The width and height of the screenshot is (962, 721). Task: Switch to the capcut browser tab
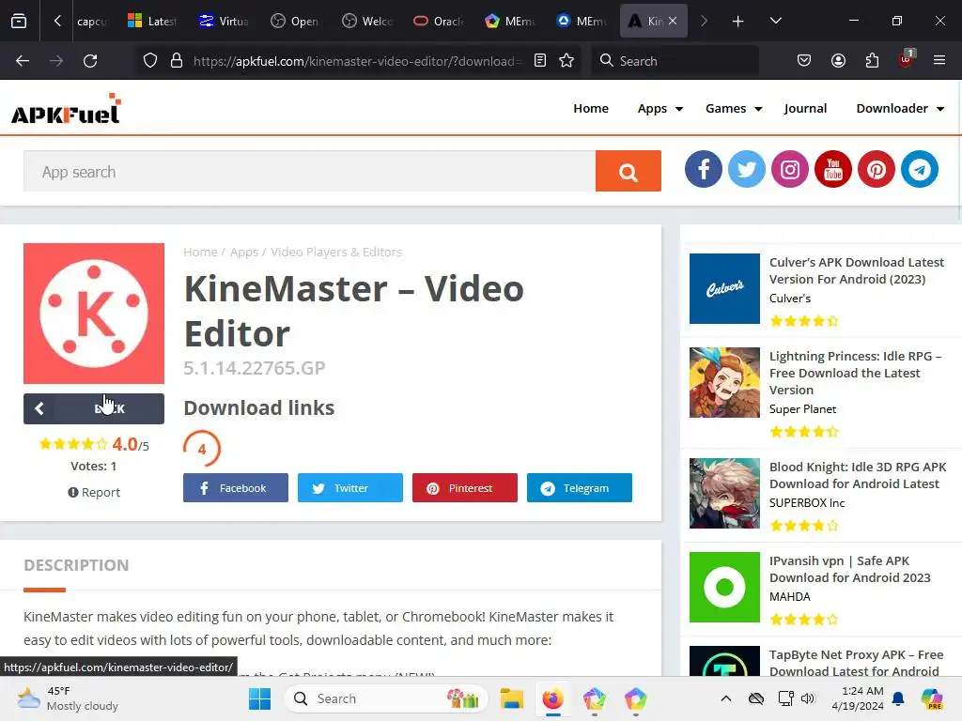92,21
